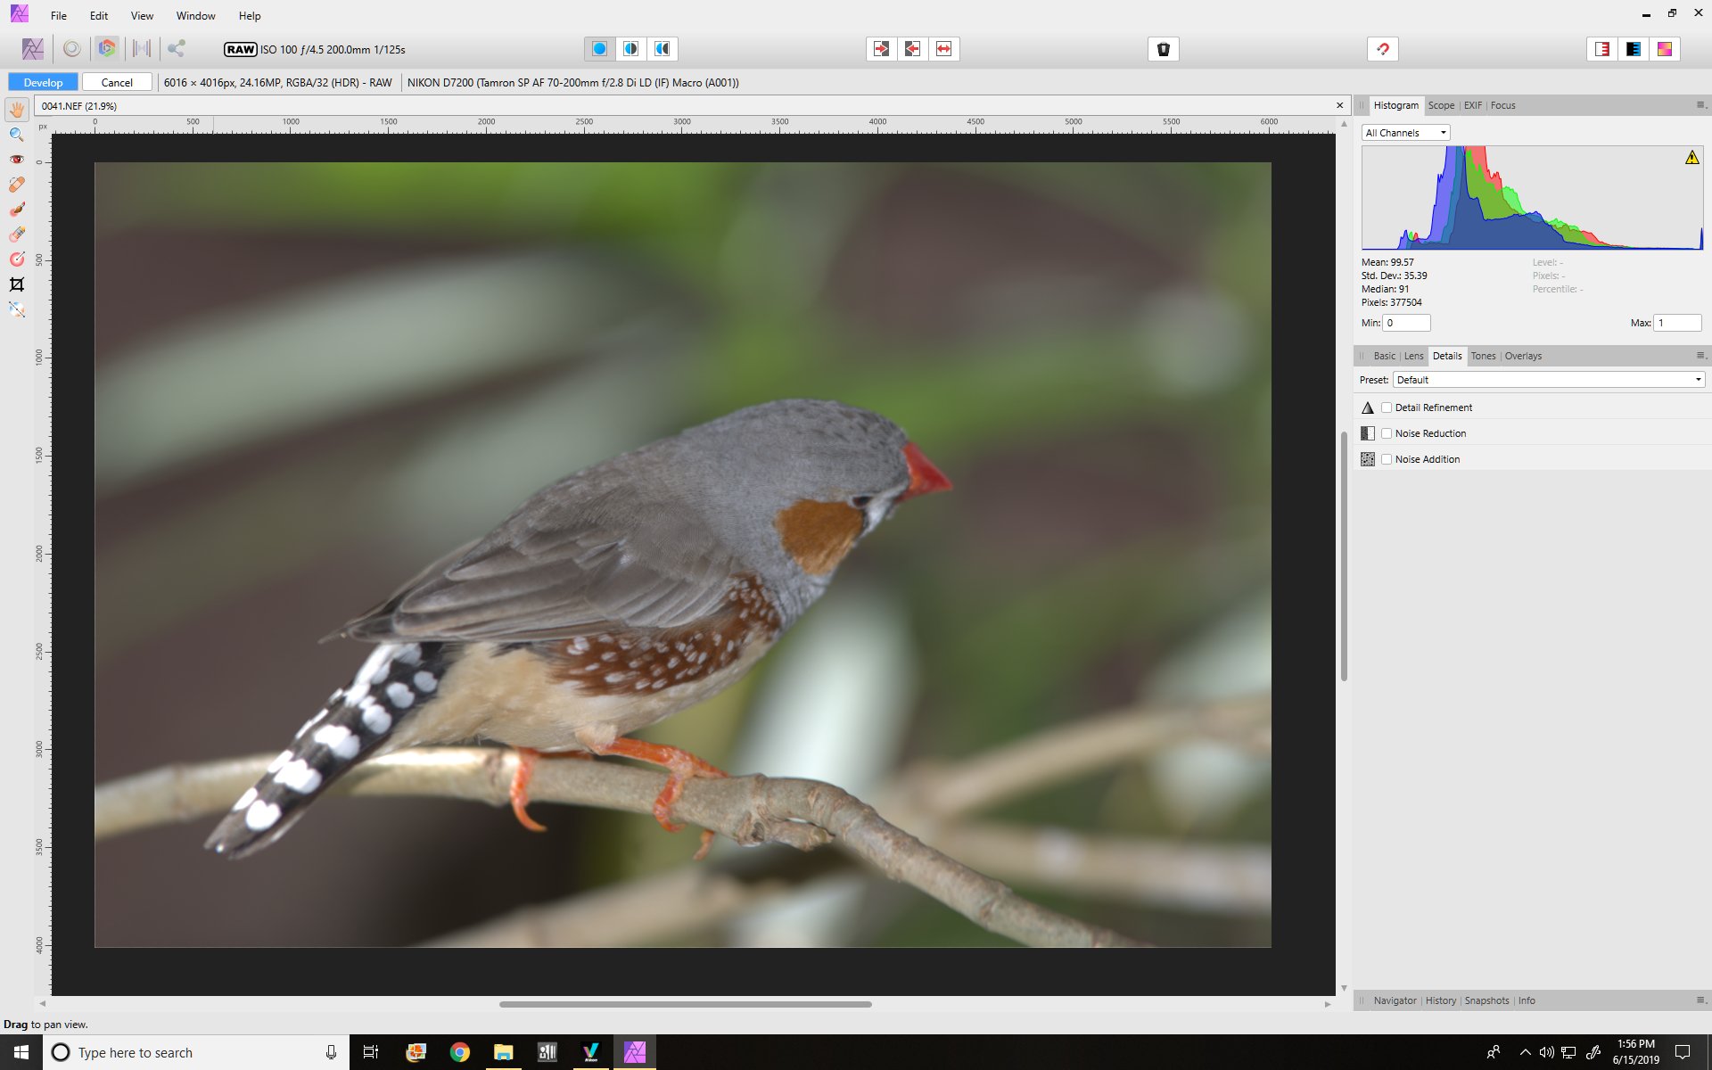Select the Crop tool
1712x1070 pixels.
[16, 284]
